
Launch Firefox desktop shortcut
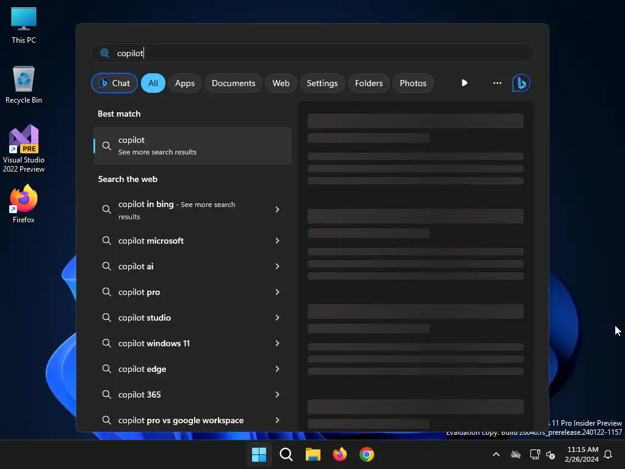24,204
